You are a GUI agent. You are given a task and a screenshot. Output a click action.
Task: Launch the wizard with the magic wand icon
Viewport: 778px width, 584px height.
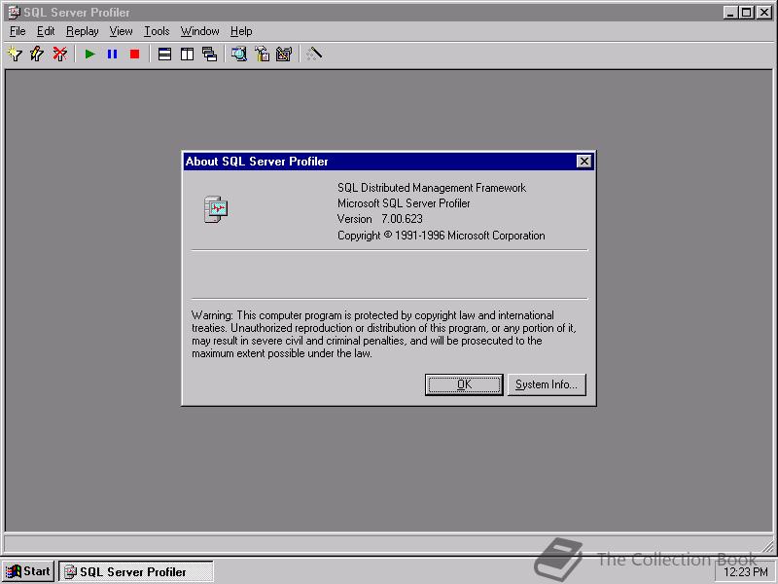pos(313,54)
